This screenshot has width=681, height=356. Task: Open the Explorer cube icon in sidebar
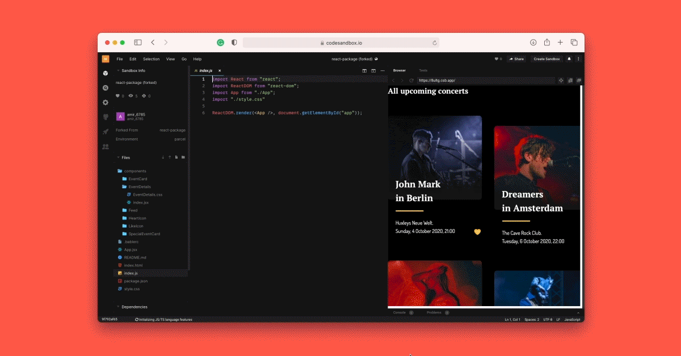point(106,73)
